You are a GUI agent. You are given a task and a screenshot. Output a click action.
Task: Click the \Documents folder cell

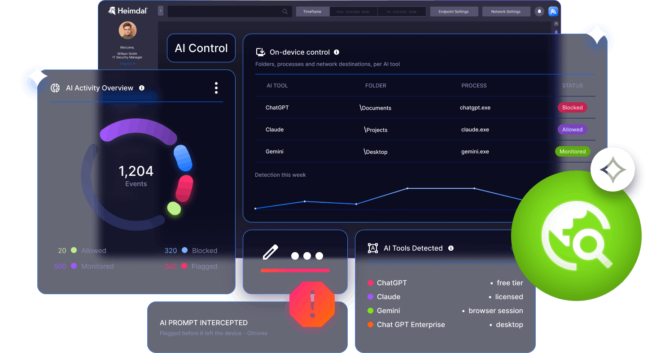coord(376,108)
